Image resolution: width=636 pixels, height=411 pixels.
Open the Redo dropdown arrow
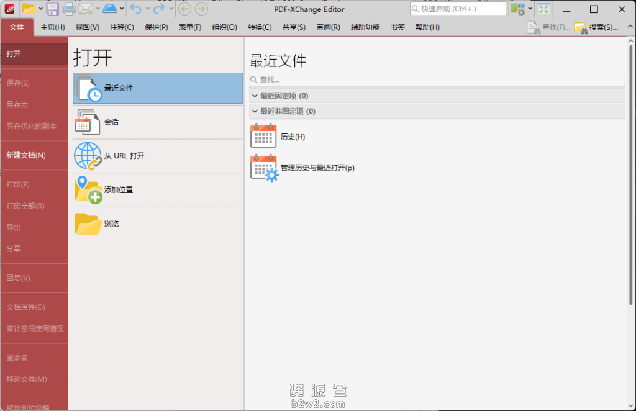point(171,9)
